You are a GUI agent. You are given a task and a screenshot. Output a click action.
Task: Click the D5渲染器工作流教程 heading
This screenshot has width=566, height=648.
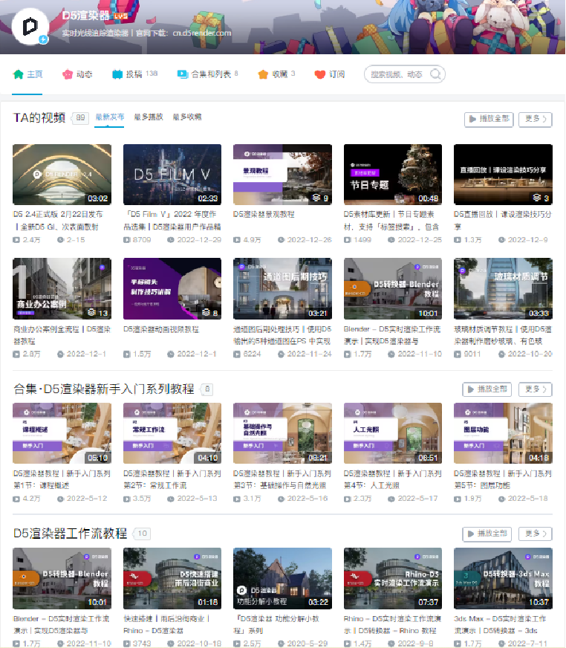(x=71, y=534)
